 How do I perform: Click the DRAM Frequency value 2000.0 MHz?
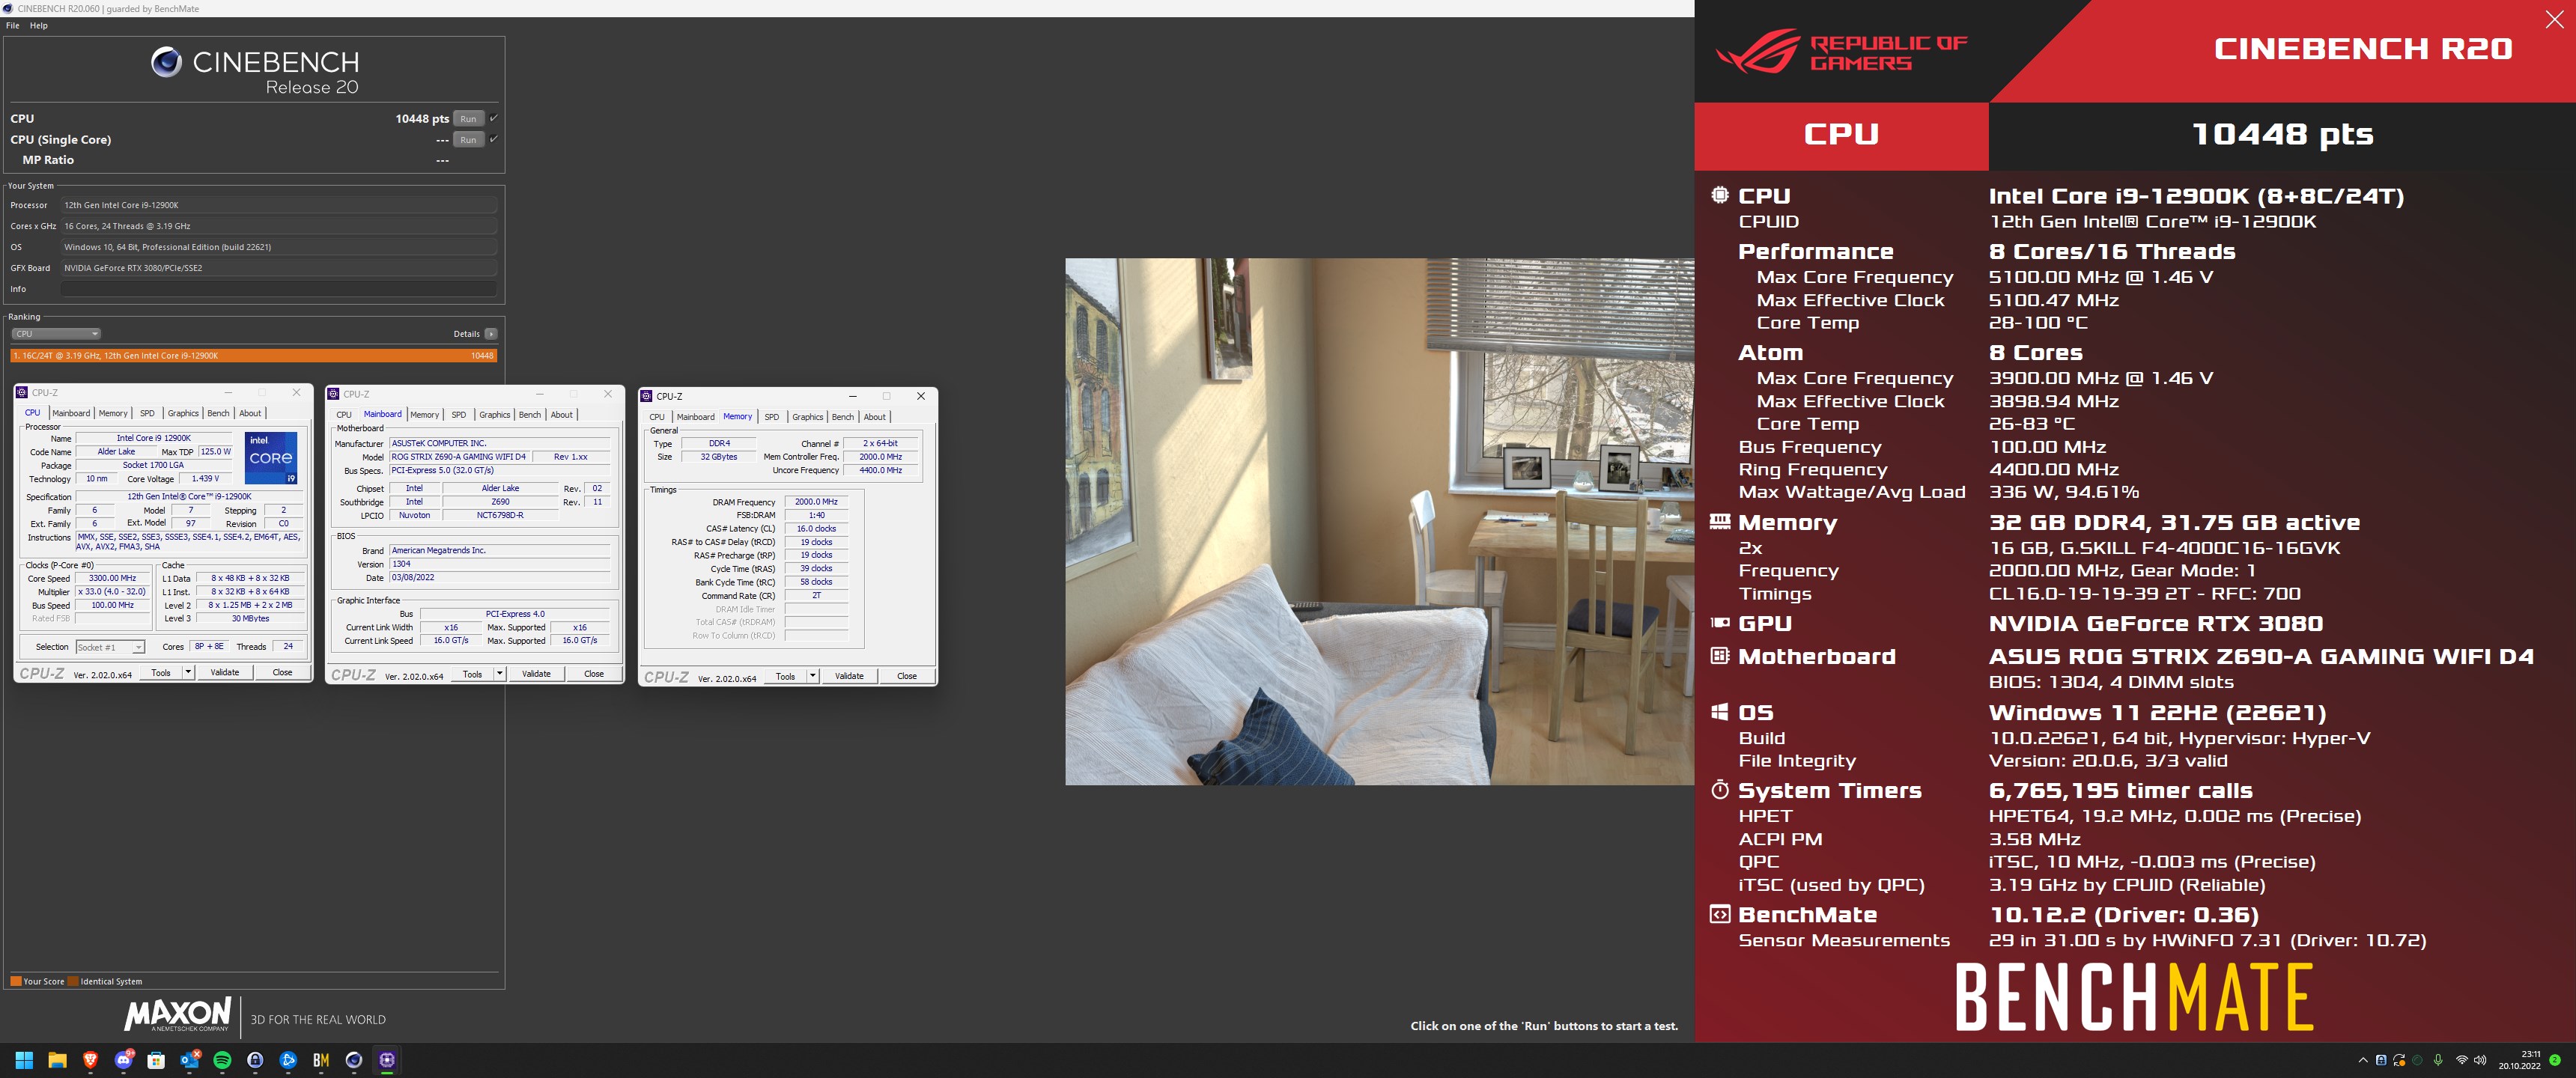[817, 502]
